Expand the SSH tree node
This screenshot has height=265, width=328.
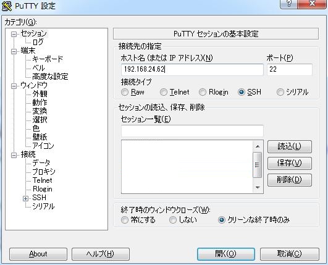point(25,198)
